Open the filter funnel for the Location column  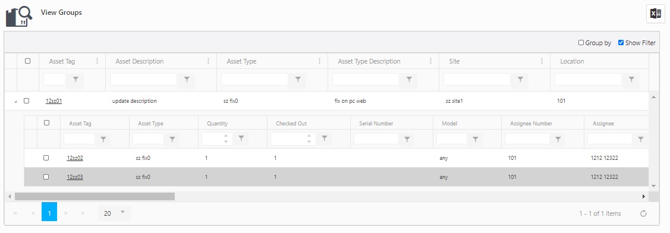(x=631, y=80)
